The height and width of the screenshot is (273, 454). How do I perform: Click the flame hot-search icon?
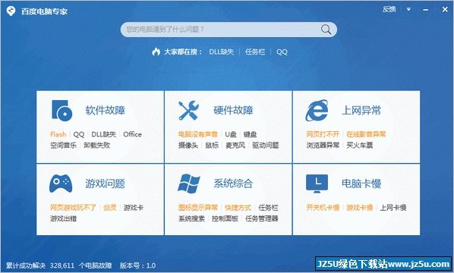point(156,52)
